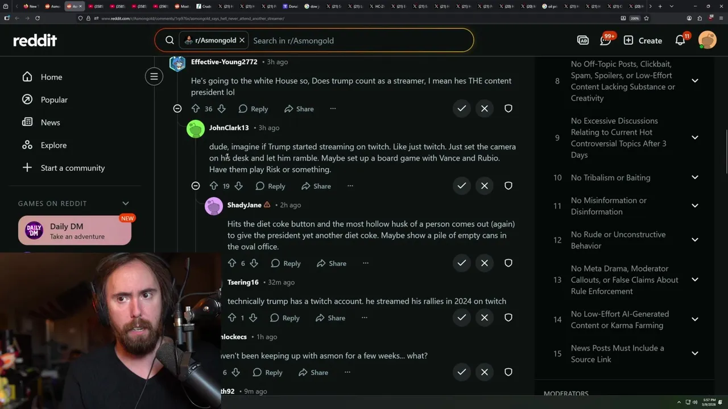Create a new post
Image resolution: width=728 pixels, height=409 pixels.
click(643, 40)
